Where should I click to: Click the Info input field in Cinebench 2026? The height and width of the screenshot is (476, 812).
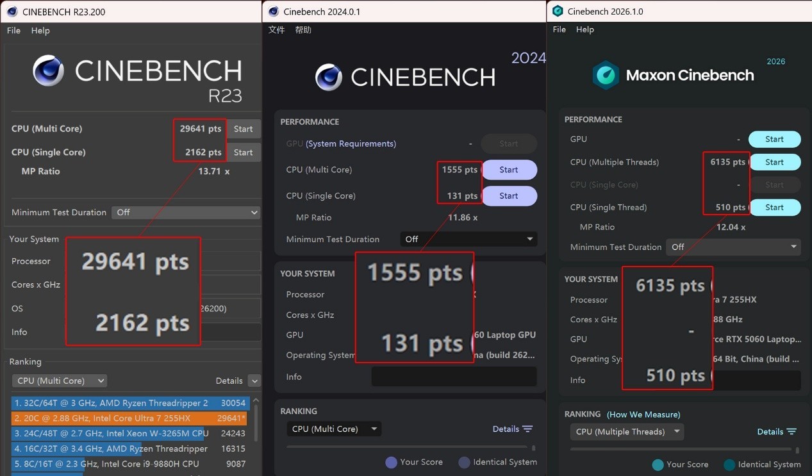tap(756, 380)
